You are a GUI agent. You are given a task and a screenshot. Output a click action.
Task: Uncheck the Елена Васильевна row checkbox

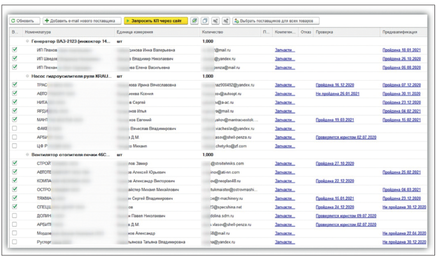pos(15,67)
